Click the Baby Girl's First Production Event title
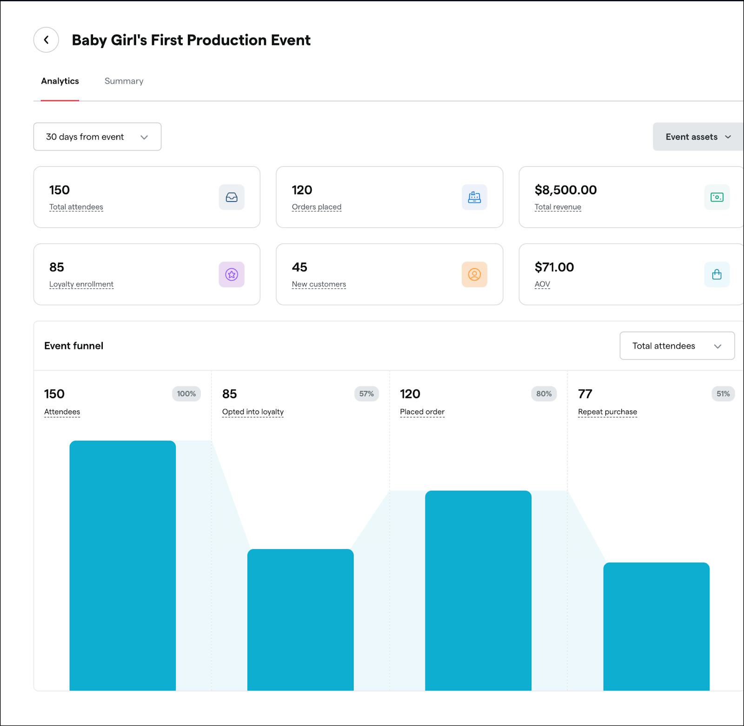 pos(191,40)
